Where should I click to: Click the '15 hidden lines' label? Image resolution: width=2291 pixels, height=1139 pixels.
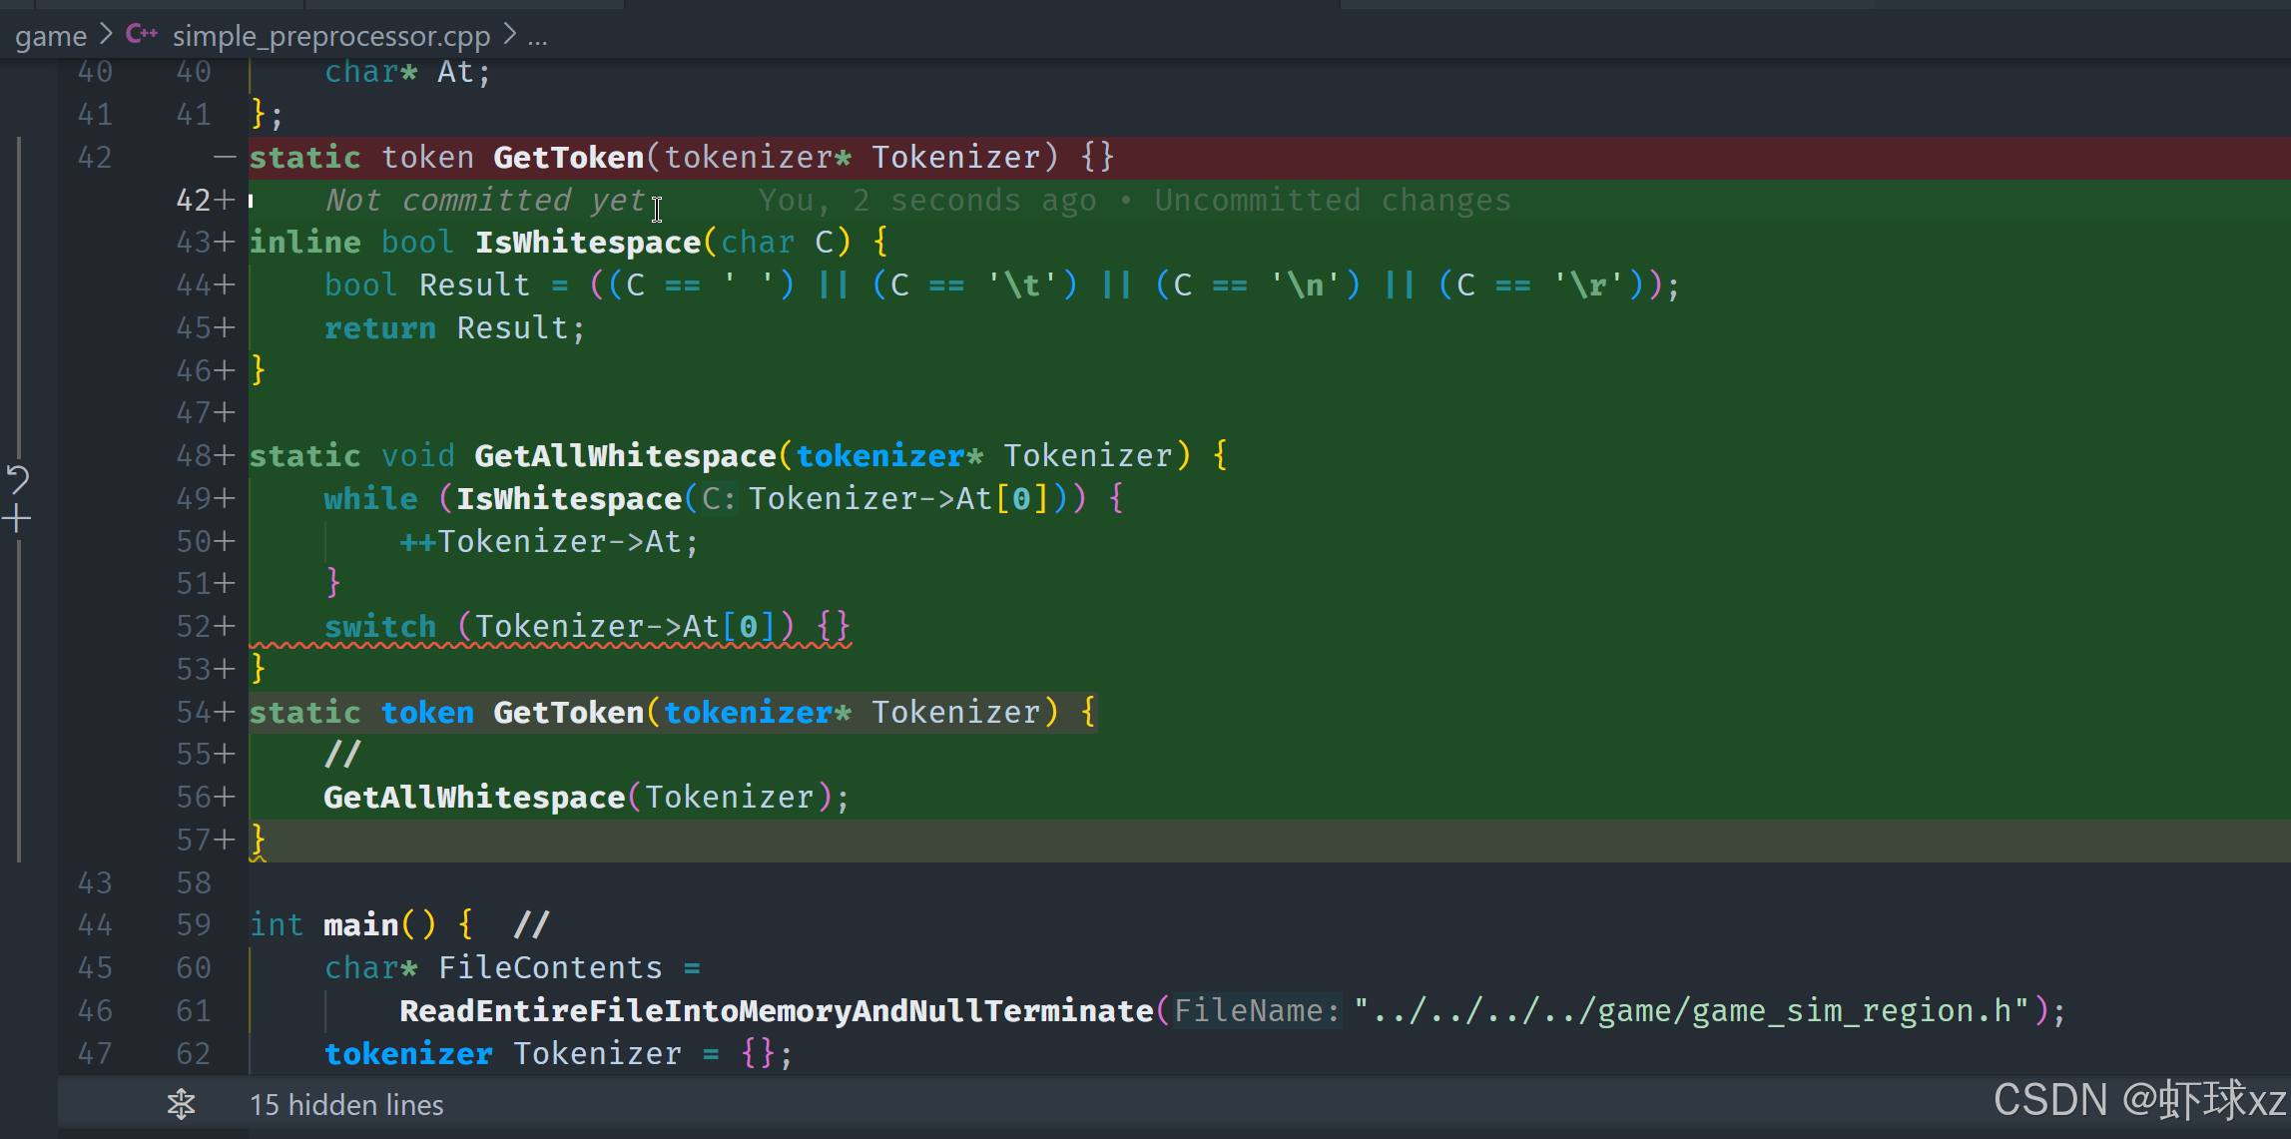tap(345, 1105)
